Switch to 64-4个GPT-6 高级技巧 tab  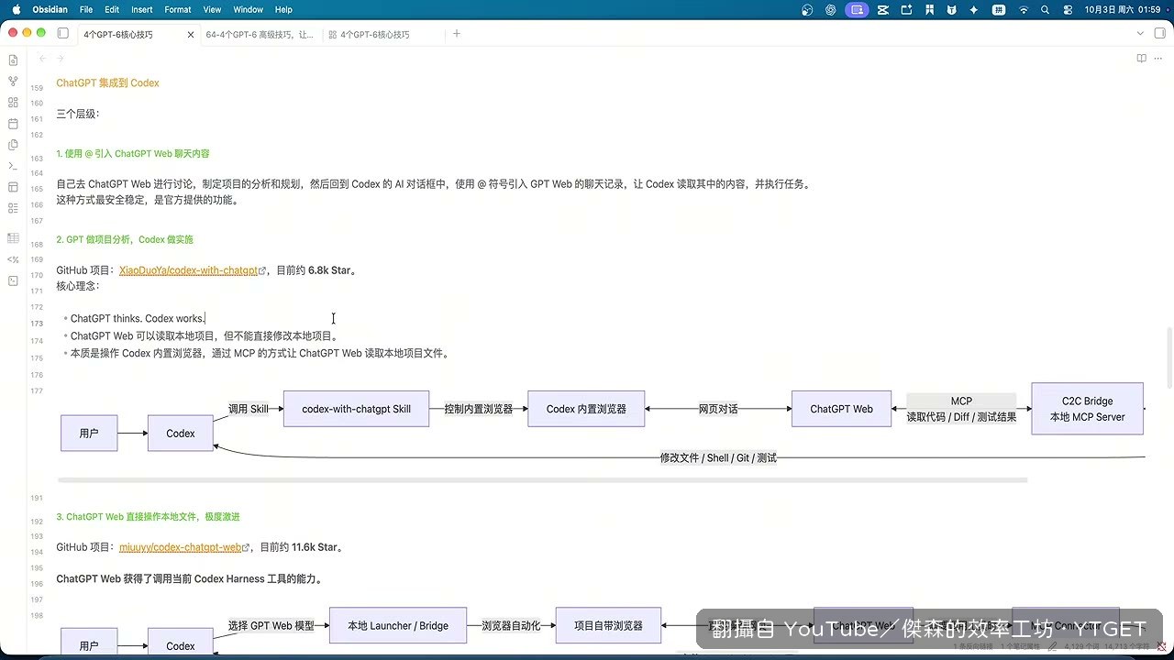tap(260, 35)
